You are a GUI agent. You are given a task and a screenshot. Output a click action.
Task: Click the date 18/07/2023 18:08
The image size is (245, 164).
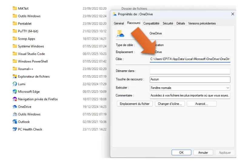(95, 99)
